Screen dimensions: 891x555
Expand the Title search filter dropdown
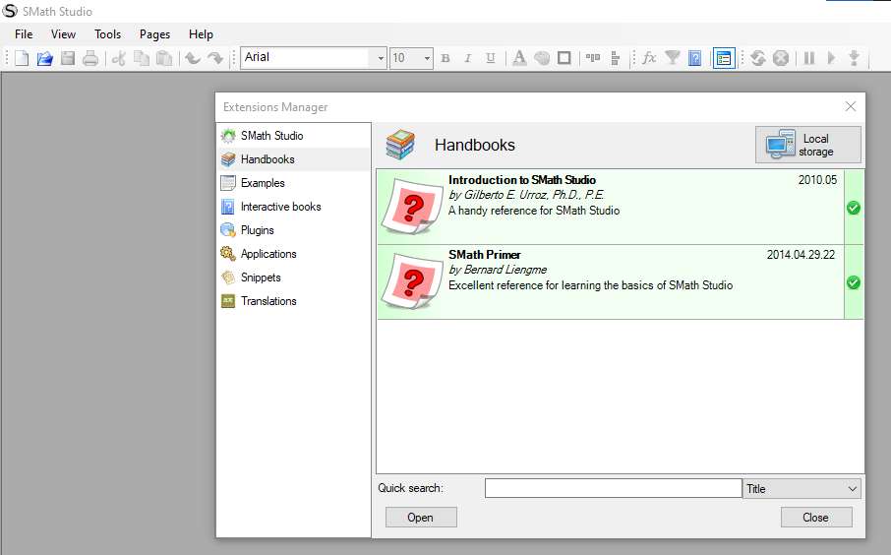click(852, 489)
